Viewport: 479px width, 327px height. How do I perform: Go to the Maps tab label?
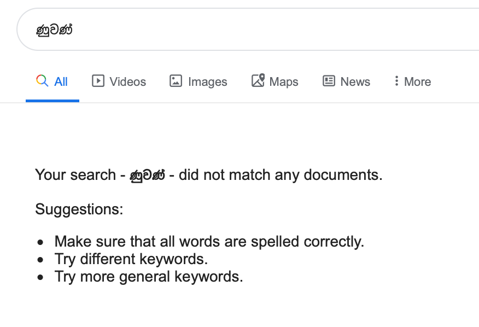point(284,82)
